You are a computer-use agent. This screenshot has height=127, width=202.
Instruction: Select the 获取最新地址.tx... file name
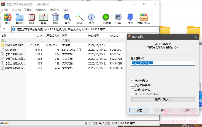[15, 68]
